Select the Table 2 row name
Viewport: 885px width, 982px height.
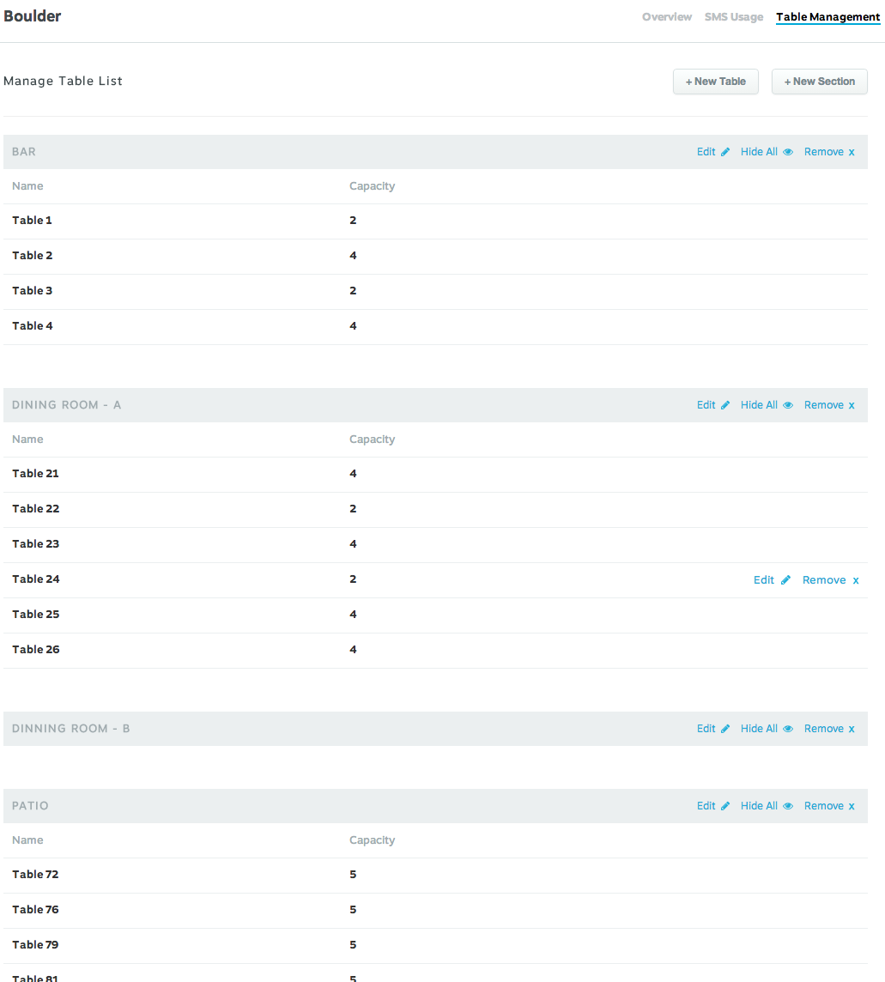click(x=33, y=256)
